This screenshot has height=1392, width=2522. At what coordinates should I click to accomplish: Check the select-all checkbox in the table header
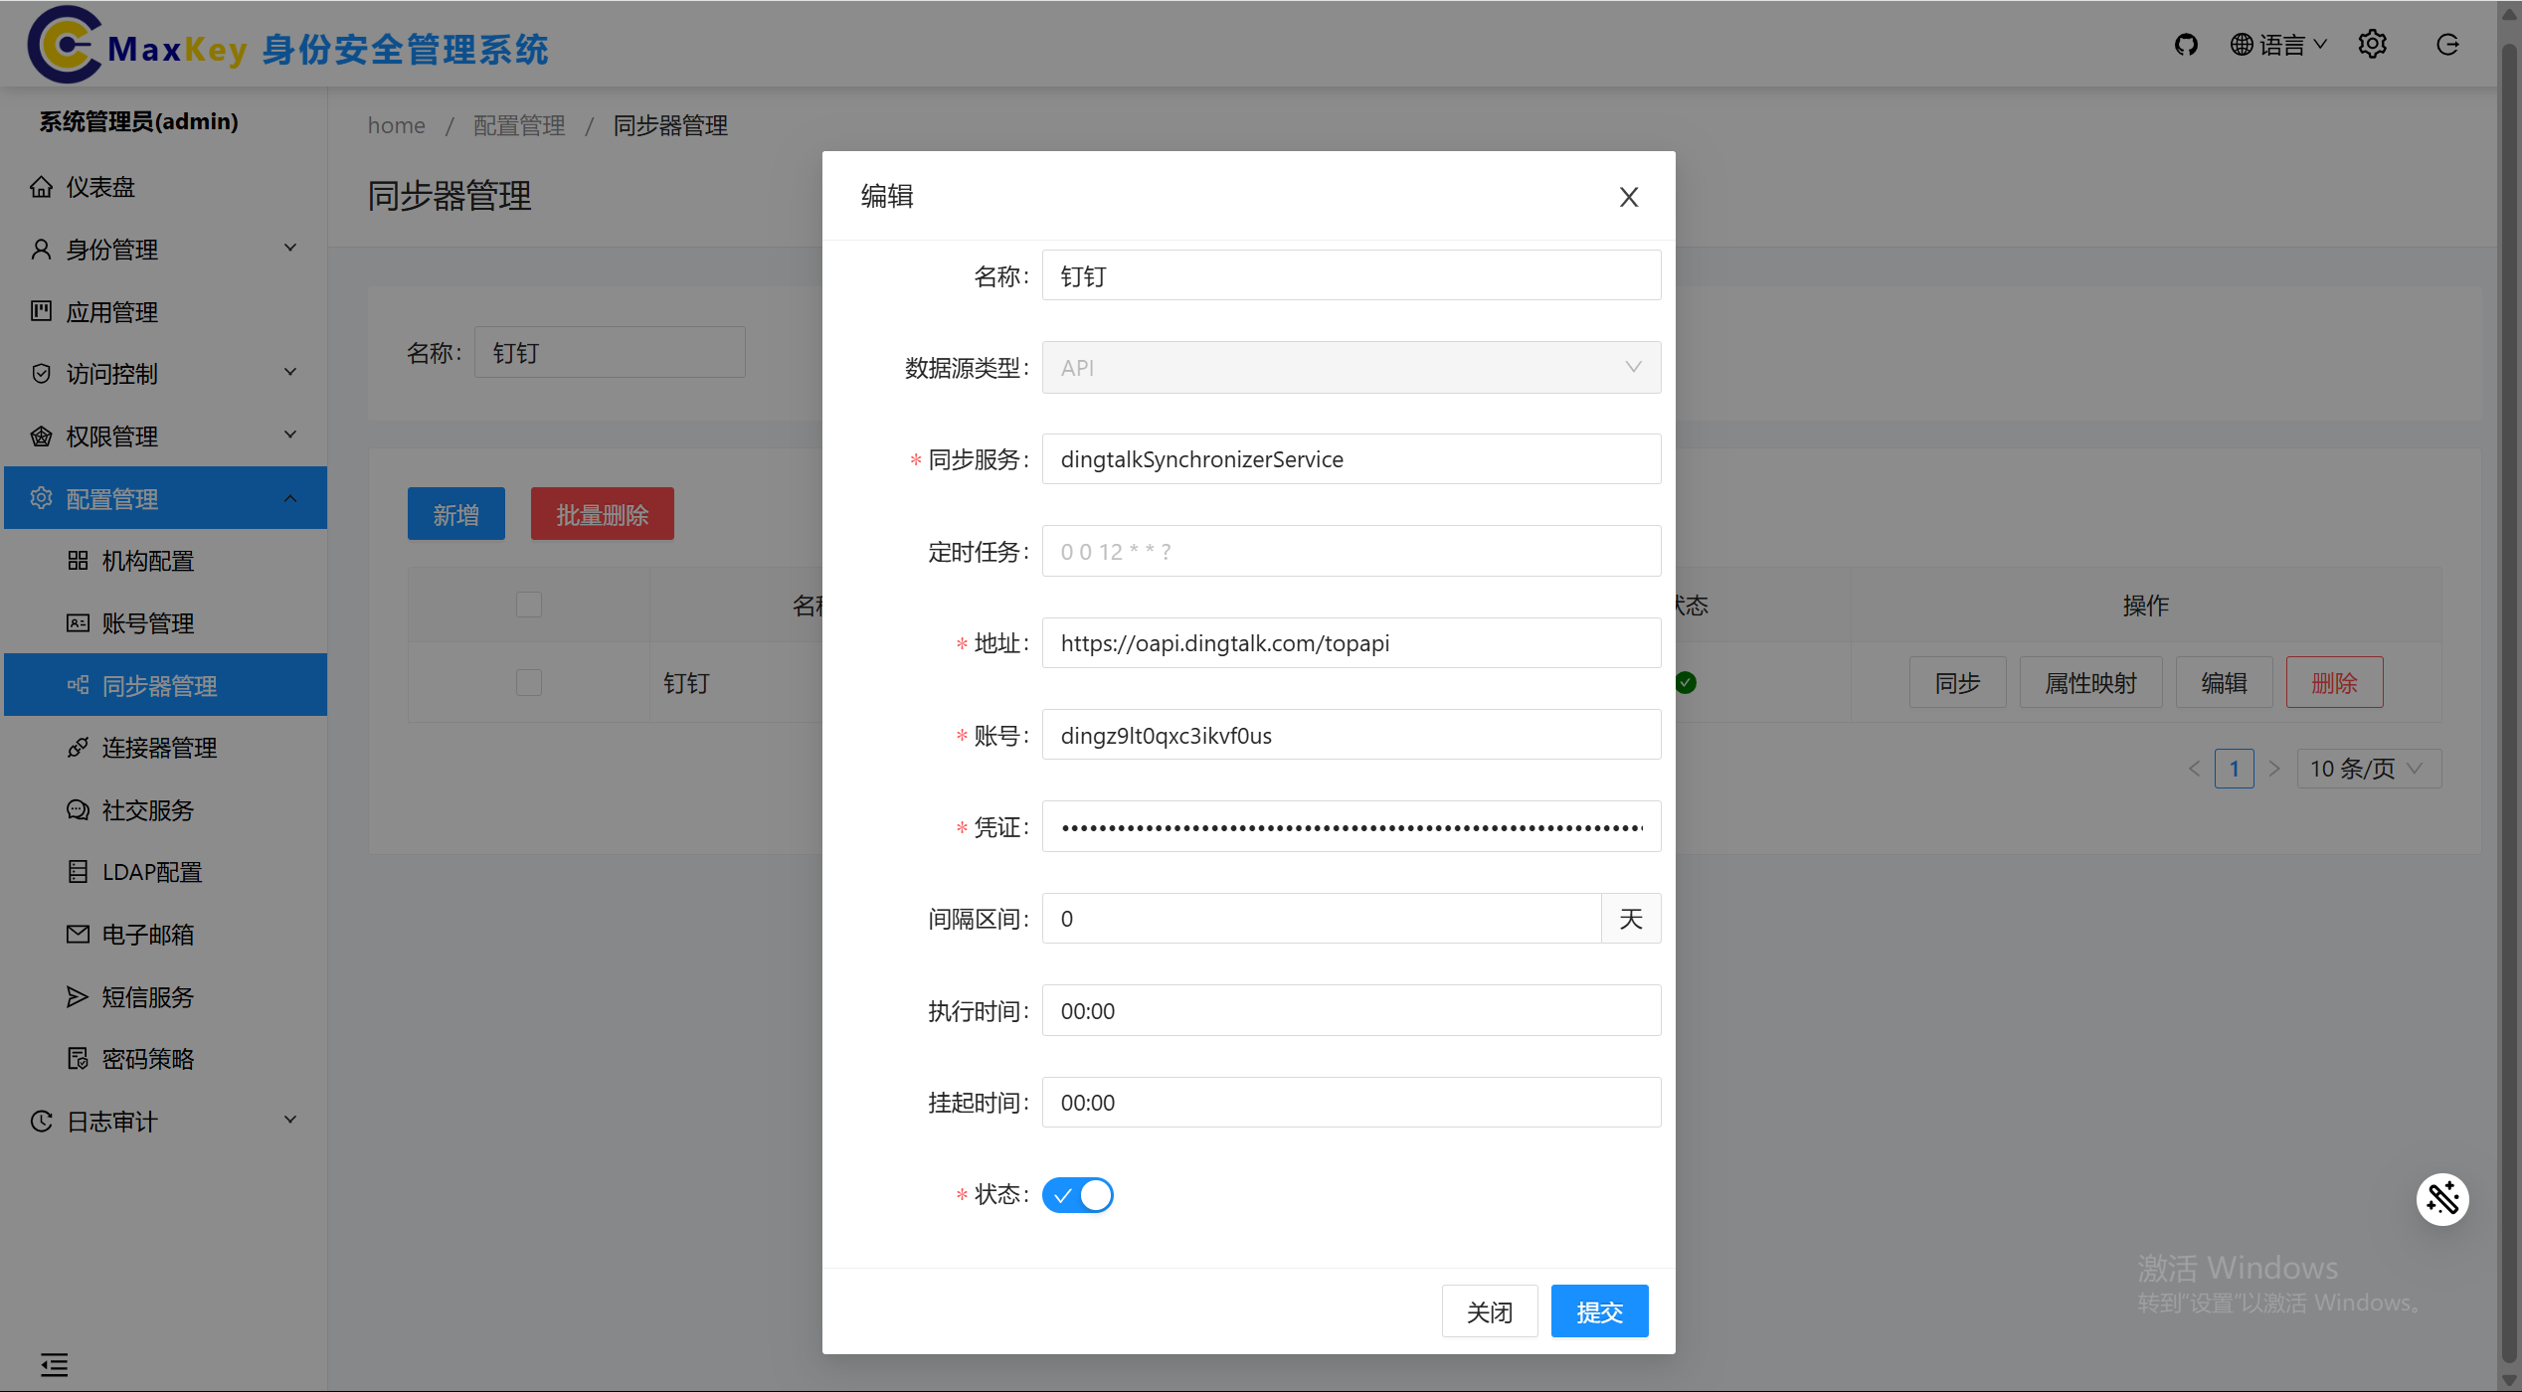tap(528, 604)
